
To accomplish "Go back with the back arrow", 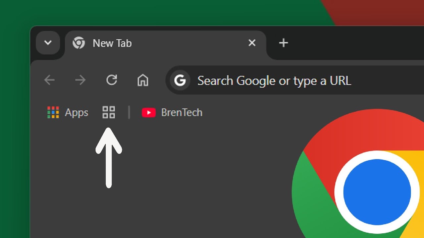I will pos(50,80).
